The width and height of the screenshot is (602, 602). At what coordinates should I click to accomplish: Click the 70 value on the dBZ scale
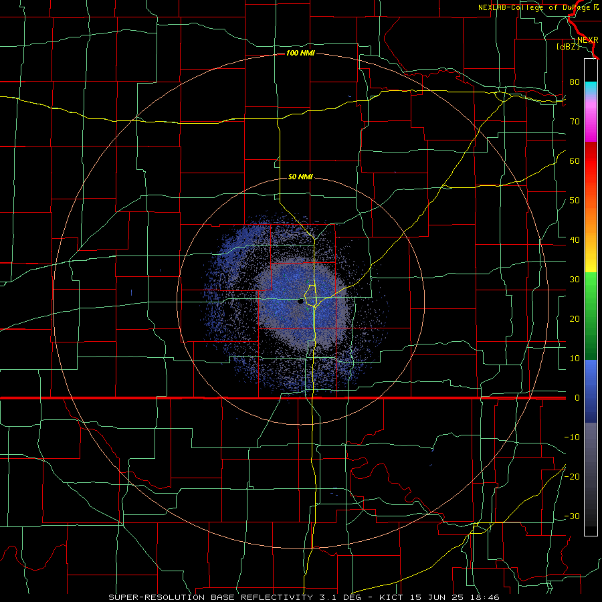575,122
